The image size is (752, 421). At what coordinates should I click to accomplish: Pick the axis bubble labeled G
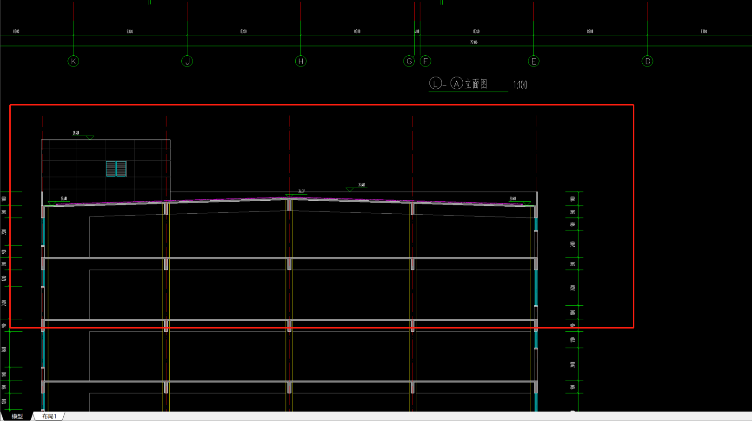409,61
